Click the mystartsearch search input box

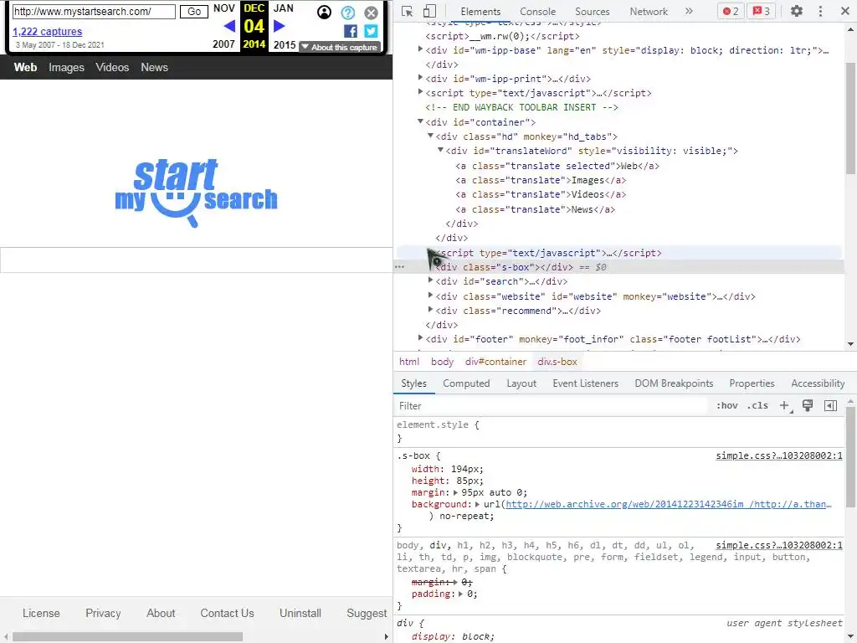196,260
